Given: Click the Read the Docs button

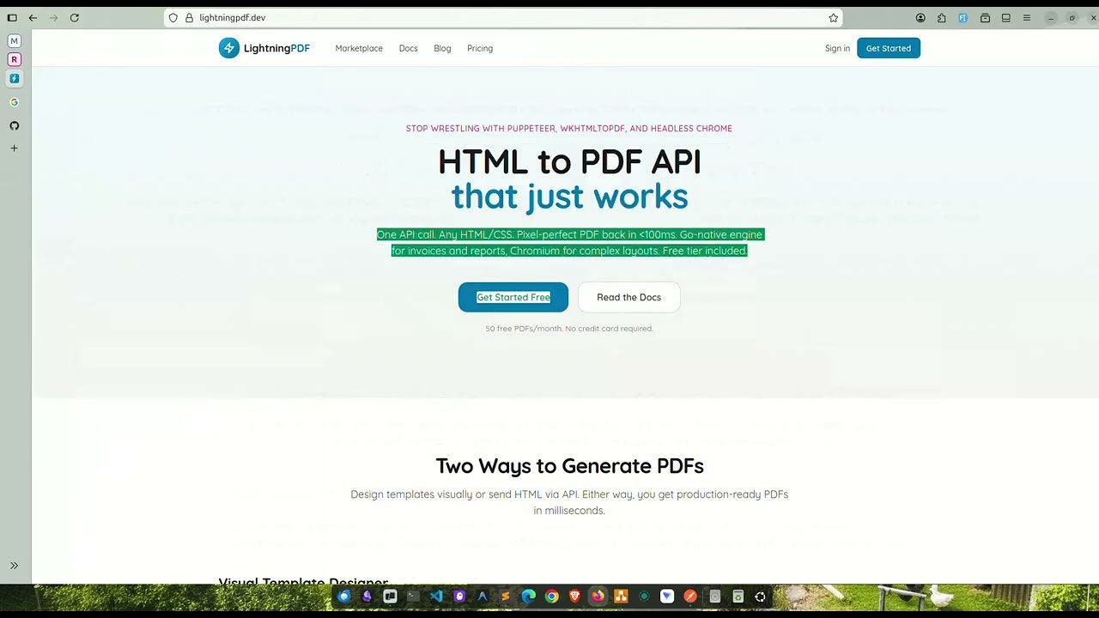Looking at the screenshot, I should click(x=628, y=297).
